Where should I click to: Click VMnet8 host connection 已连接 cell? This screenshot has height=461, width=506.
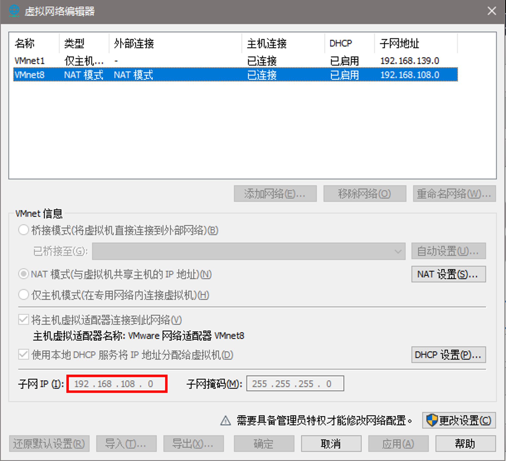click(262, 75)
